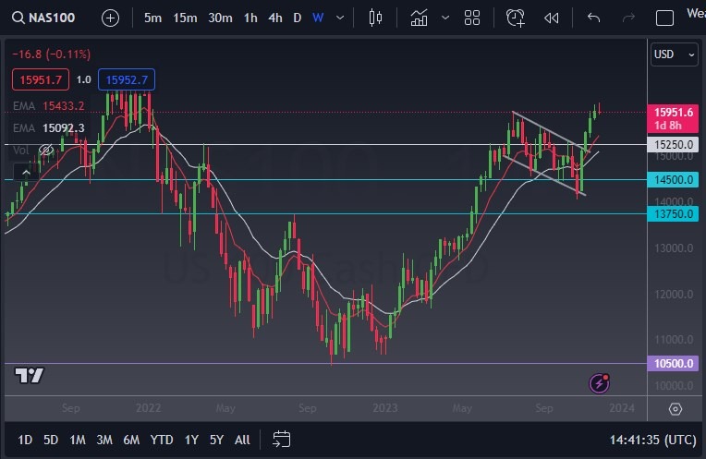Image resolution: width=706 pixels, height=459 pixels.
Task: Click the 14500.0 horizontal line label
Action: coord(673,179)
